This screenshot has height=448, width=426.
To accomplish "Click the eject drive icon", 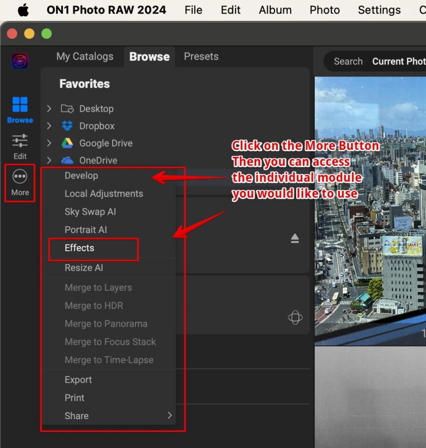I will (x=295, y=238).
